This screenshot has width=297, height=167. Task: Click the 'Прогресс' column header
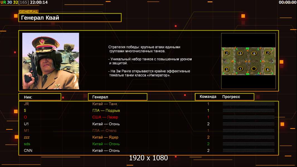tap(231, 97)
